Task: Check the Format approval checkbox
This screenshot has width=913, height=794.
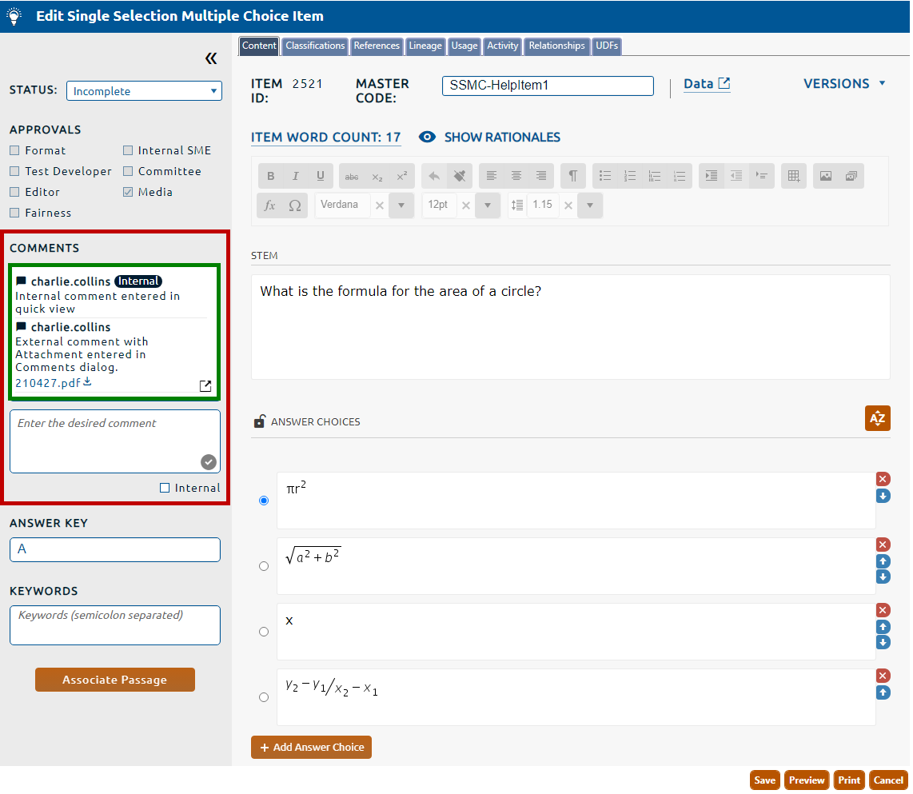Action: click(14, 150)
